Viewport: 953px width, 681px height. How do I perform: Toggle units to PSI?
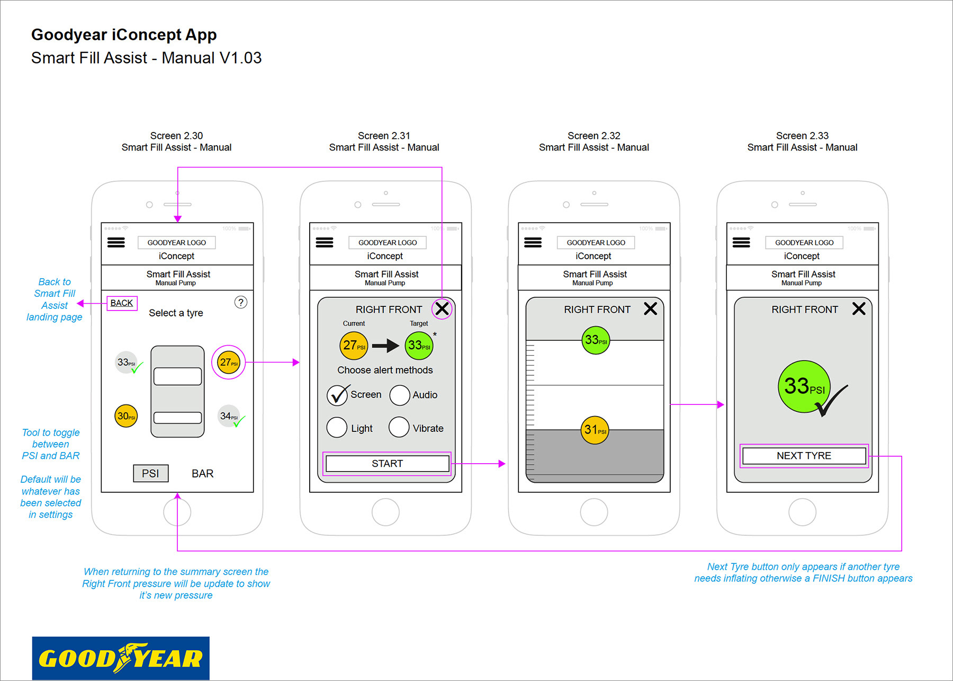click(150, 473)
